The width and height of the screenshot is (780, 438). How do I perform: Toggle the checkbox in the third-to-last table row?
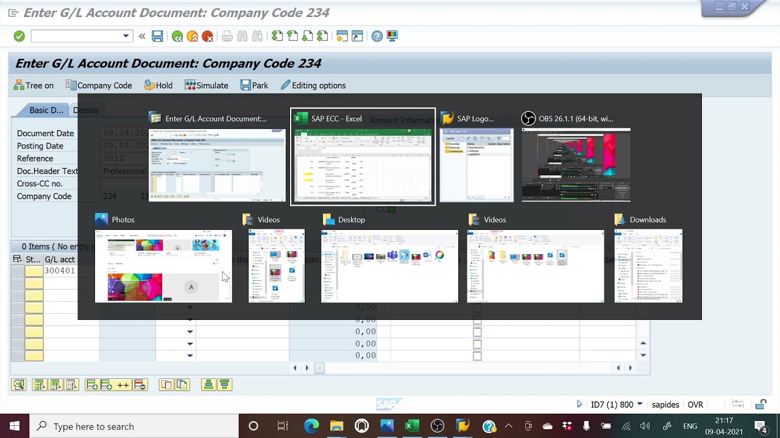tap(477, 332)
